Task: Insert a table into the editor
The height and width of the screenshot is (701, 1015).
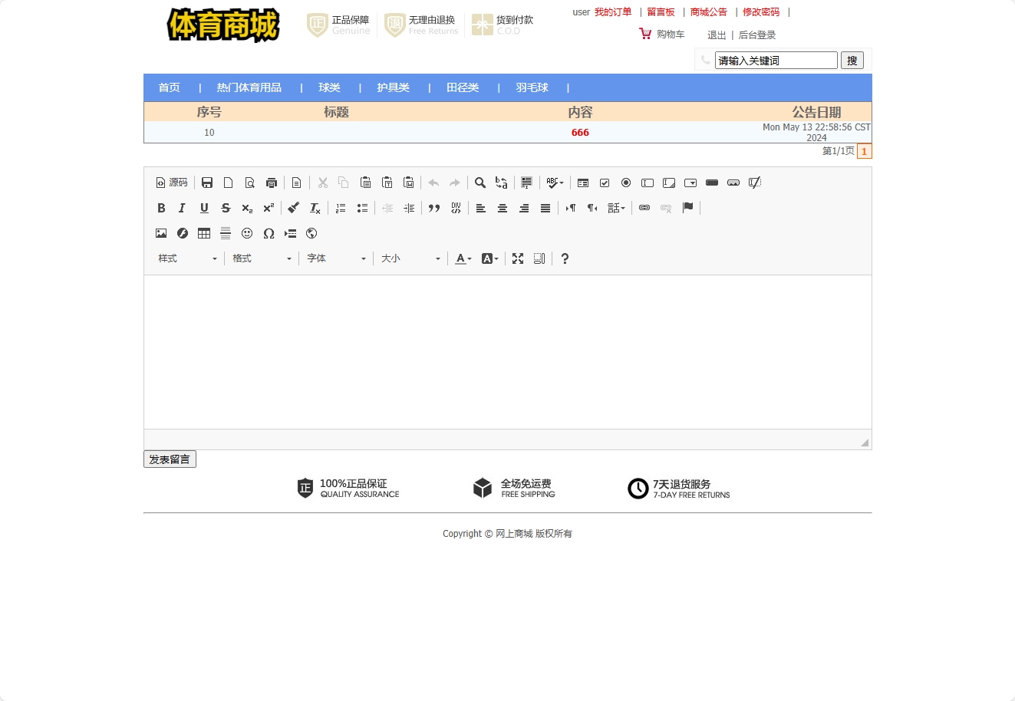Action: click(203, 233)
